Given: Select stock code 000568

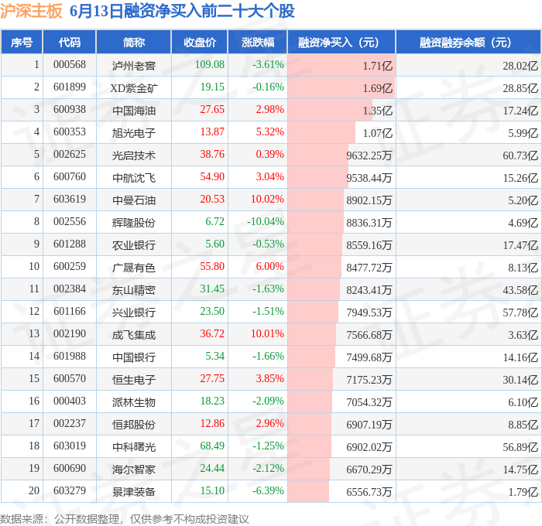Looking at the screenshot, I should (70, 64).
